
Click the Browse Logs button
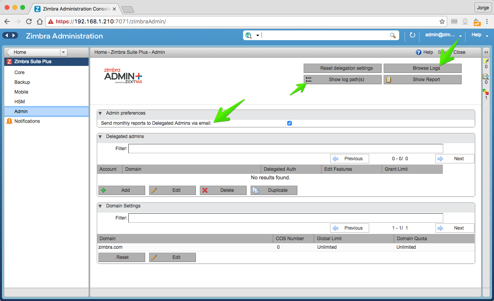(423, 68)
